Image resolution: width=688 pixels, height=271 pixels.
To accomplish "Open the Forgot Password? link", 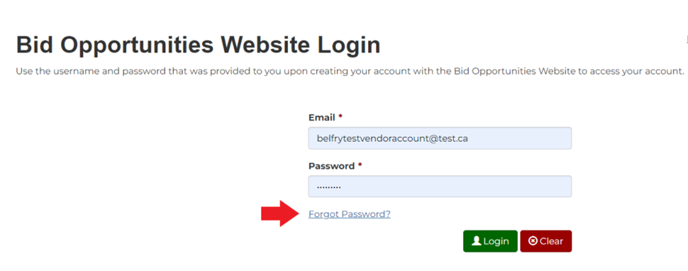I will [349, 214].
